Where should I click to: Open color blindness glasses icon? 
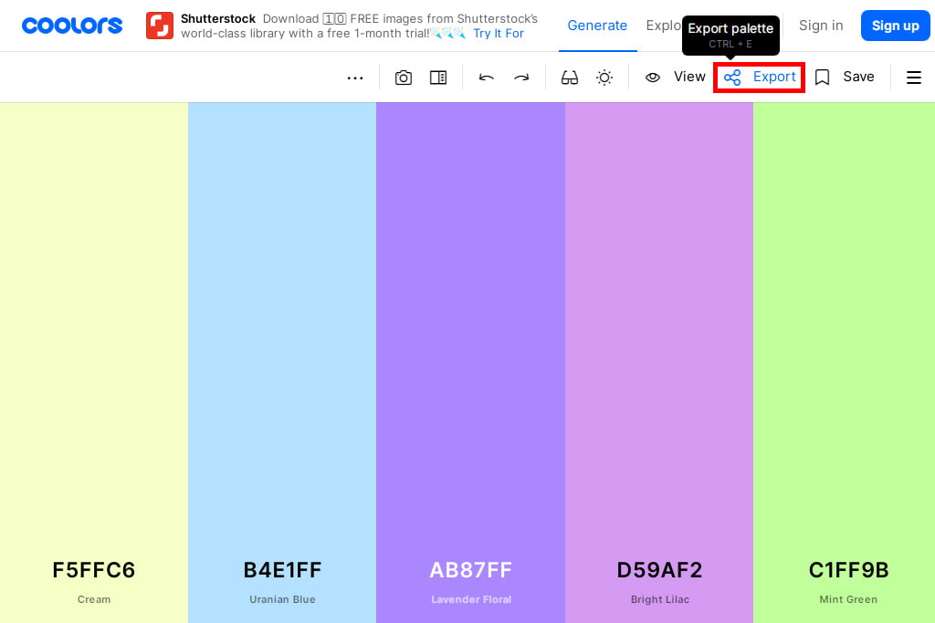coord(570,78)
